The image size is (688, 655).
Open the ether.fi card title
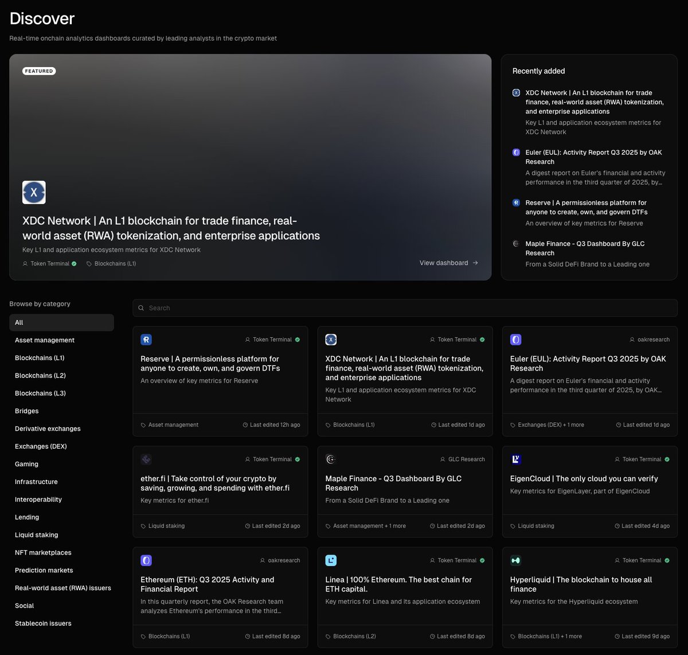(215, 484)
